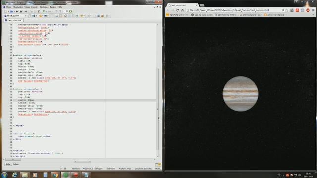Image resolution: width=317 pixels, height=178 pixels.
Task: Open the Hilfe menu
Action: (x=60, y=7)
